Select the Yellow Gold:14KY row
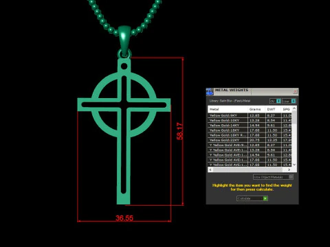 click(250, 126)
